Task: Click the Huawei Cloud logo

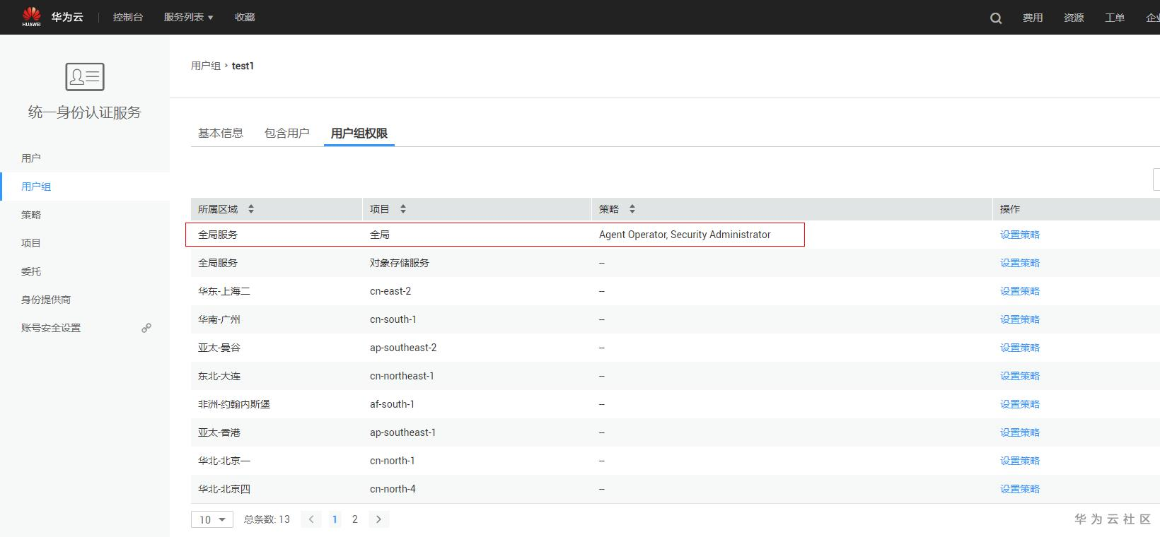Action: (x=31, y=16)
